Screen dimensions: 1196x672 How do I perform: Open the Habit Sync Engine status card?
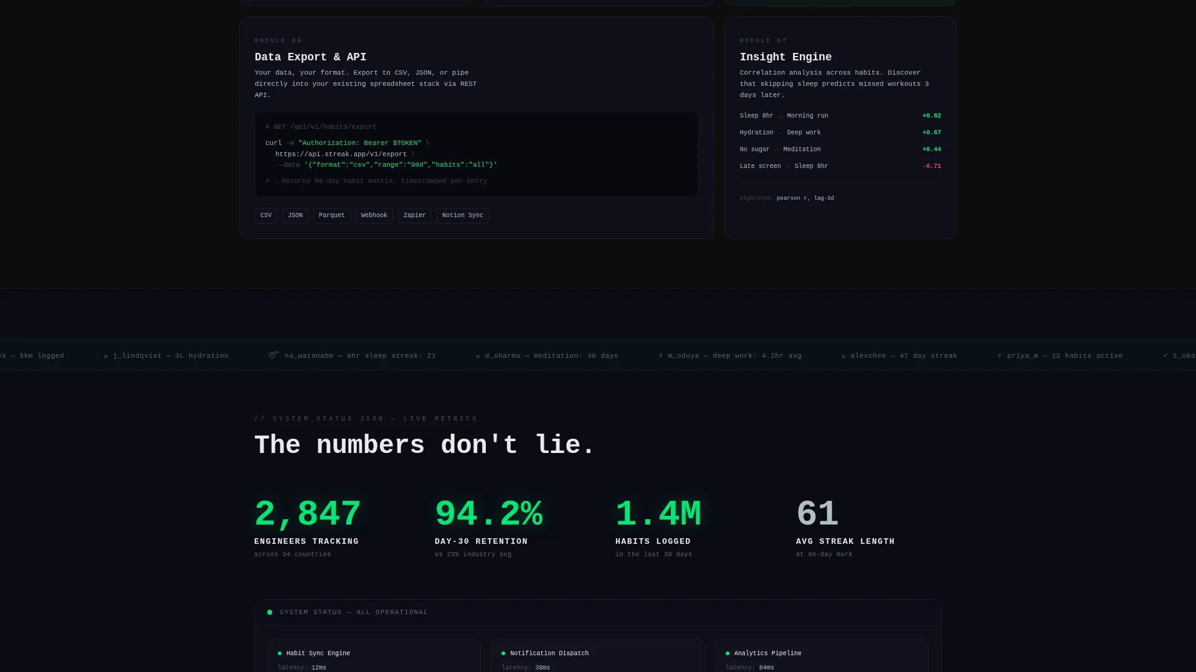coord(374,655)
